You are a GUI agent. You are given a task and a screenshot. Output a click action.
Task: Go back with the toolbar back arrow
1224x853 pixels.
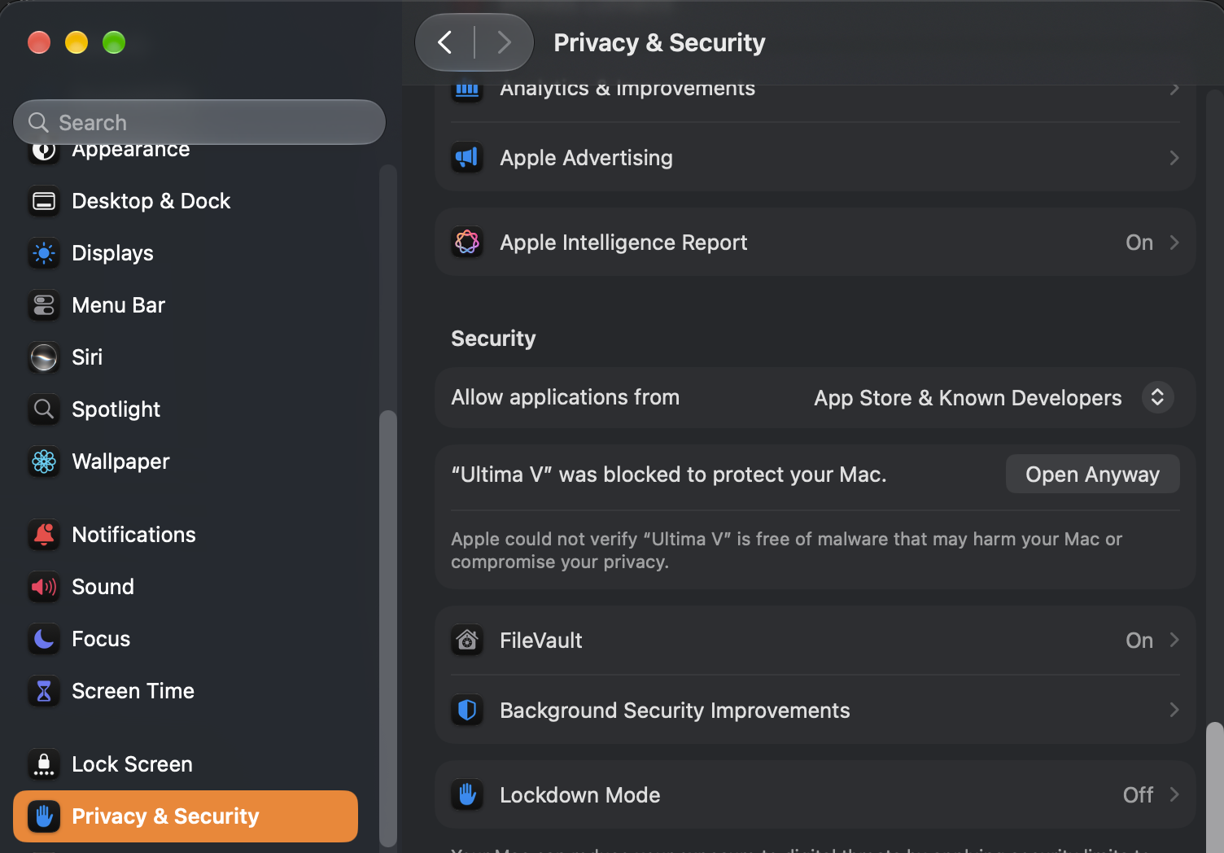444,42
